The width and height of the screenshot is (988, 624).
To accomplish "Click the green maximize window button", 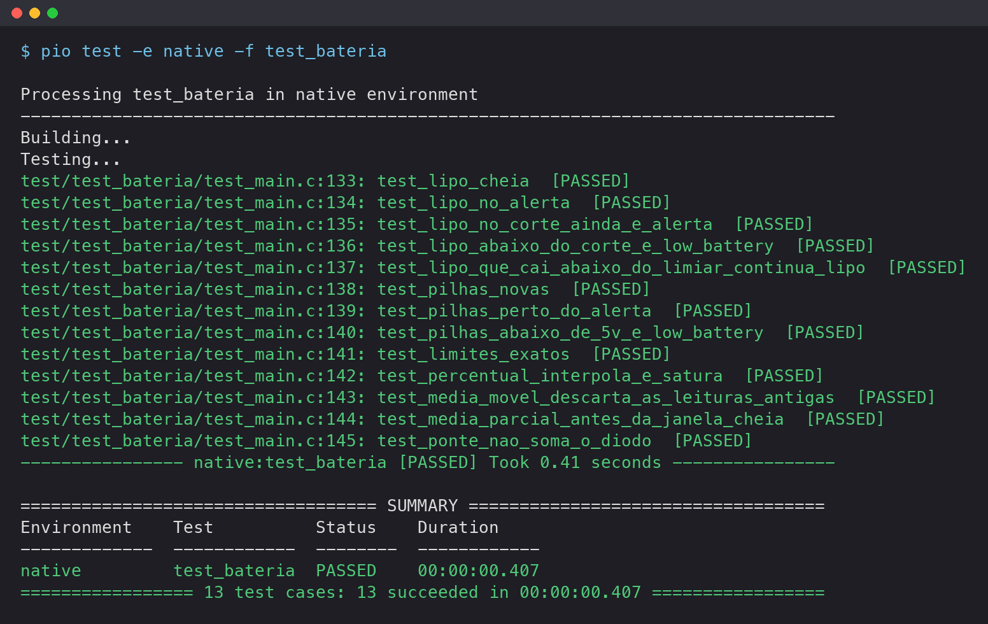I will click(x=53, y=13).
